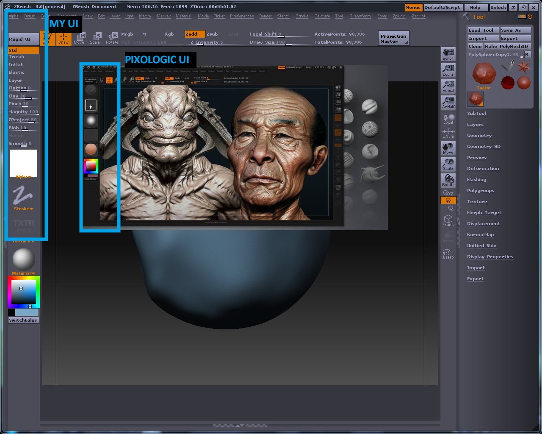Expand the Geometry HD subpalette

[x=484, y=147]
